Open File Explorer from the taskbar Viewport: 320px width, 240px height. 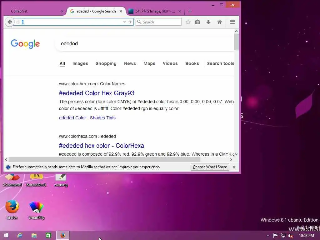[34, 235]
